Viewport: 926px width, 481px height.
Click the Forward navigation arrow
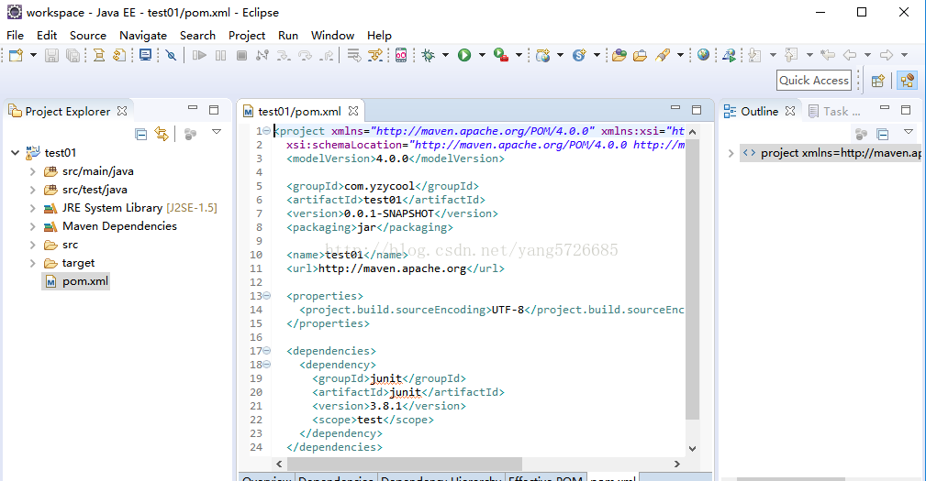[887, 55]
